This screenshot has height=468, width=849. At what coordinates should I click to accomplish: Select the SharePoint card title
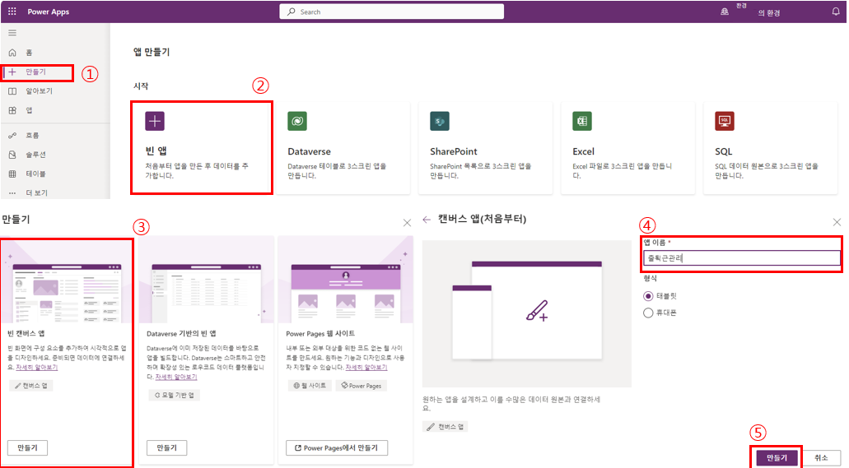[x=454, y=151]
